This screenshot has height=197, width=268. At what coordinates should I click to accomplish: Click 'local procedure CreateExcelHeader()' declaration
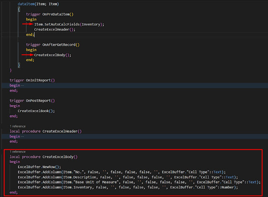pos(46,131)
